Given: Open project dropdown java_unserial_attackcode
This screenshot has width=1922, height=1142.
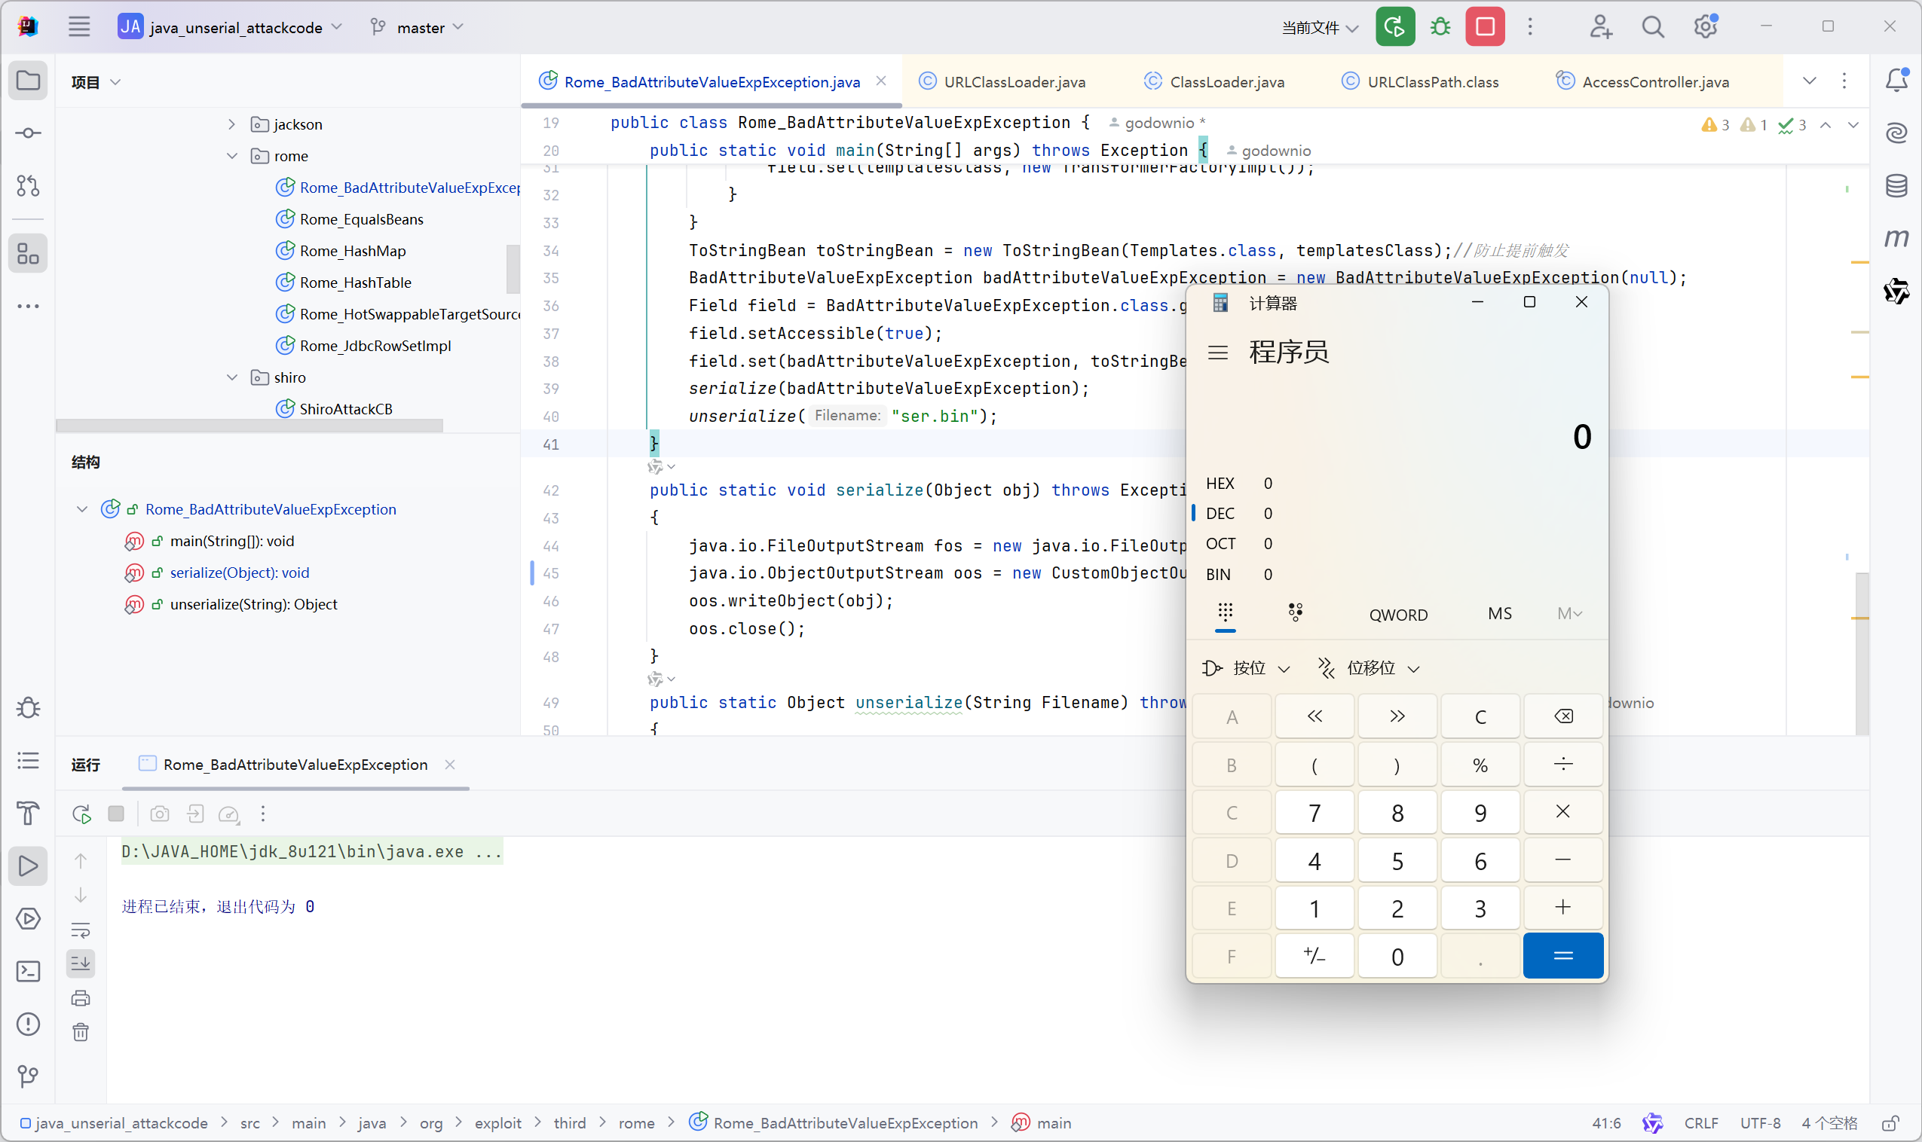Looking at the screenshot, I should (231, 27).
